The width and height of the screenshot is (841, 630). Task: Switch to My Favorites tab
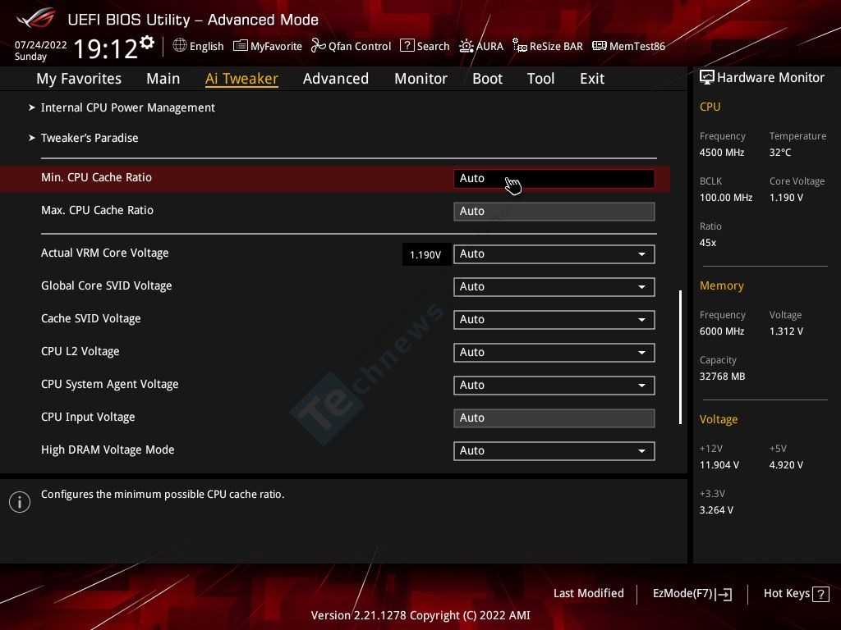tap(79, 79)
